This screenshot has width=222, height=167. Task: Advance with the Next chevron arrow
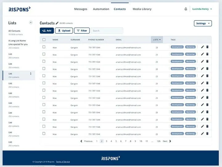[x=170, y=141]
